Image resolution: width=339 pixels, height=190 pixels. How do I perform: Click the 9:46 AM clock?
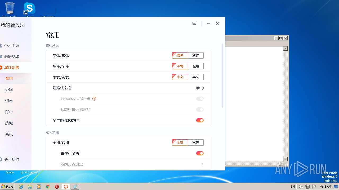[325, 187]
